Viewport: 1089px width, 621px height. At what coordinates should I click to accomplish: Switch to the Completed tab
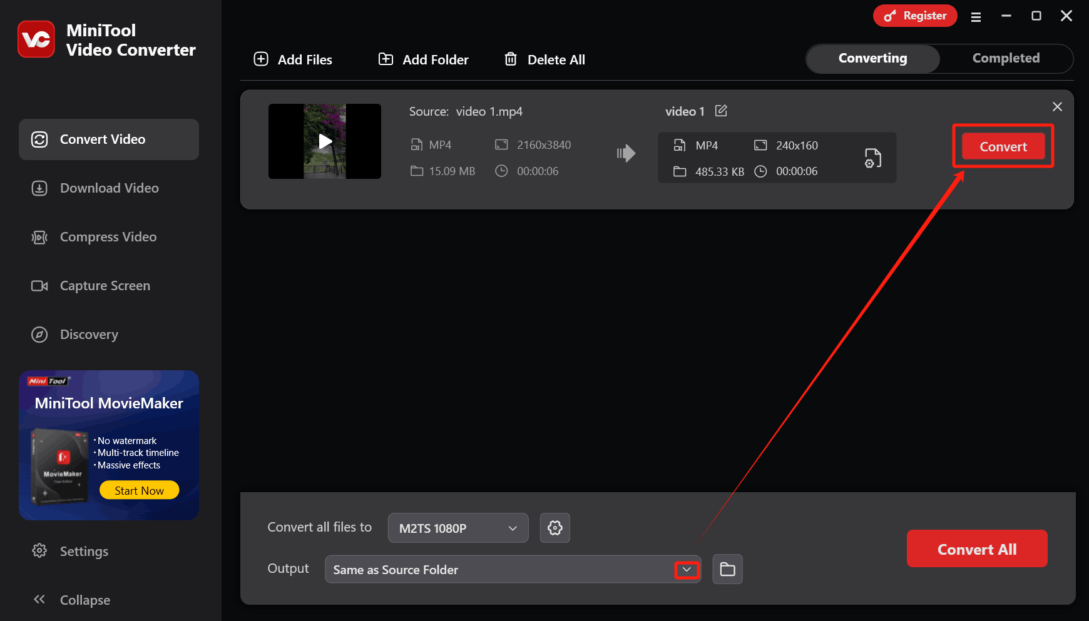click(1006, 58)
